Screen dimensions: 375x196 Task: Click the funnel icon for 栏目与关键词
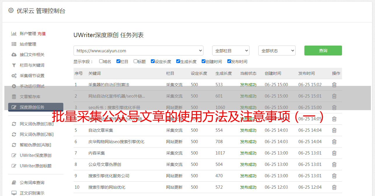14,65
